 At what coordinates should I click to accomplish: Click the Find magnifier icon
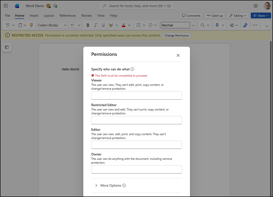202,25
